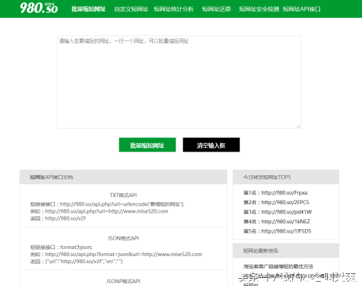Click the 980.so logo
This screenshot has width=362, height=286.
click(39, 8)
